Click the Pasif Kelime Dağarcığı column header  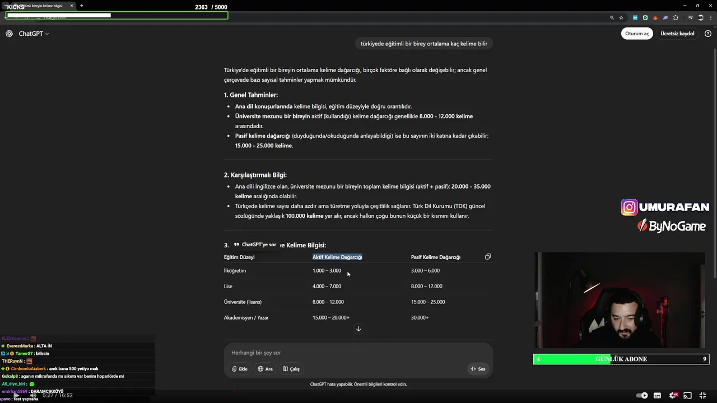[x=436, y=257]
